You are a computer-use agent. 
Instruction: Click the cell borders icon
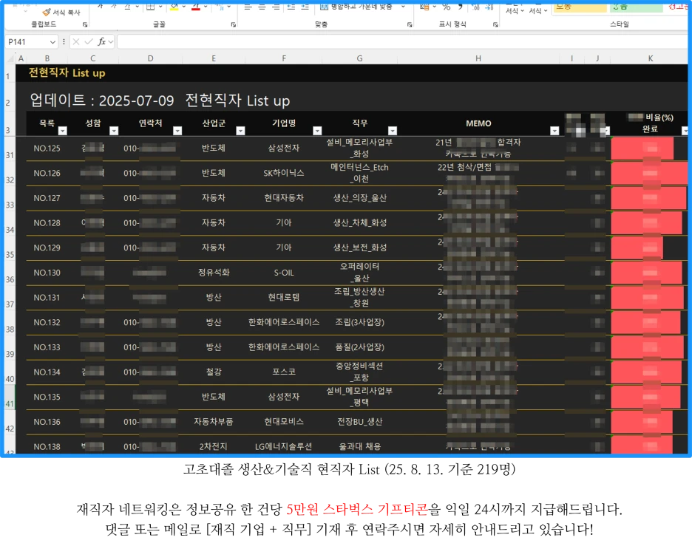tap(151, 7)
